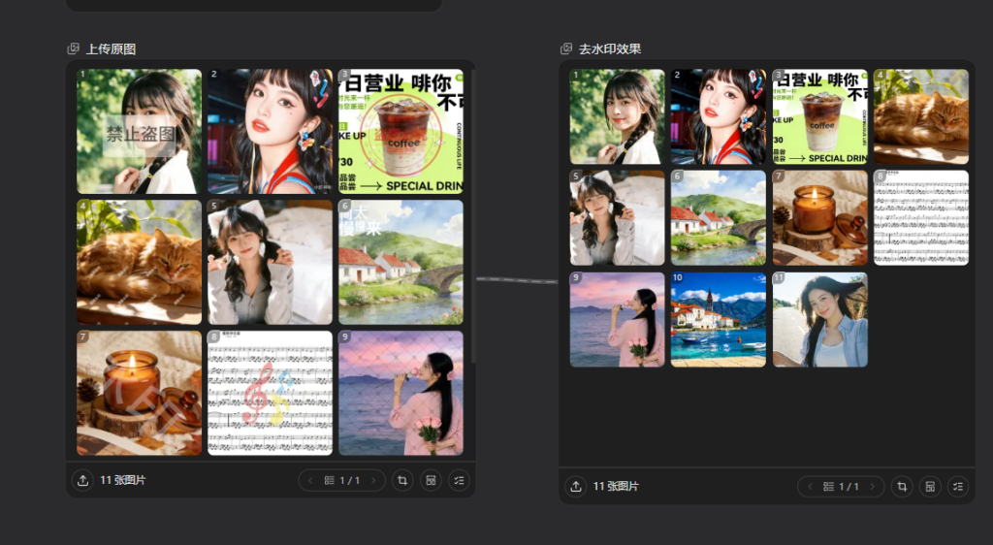Open page list icon beside 1/1 in 去水印效果

point(828,487)
